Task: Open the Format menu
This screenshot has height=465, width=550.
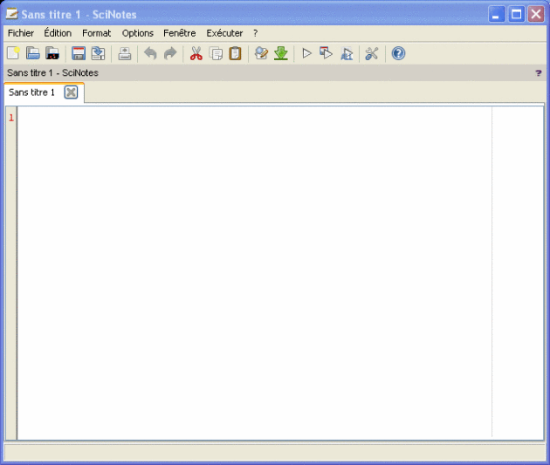Action: pos(96,33)
